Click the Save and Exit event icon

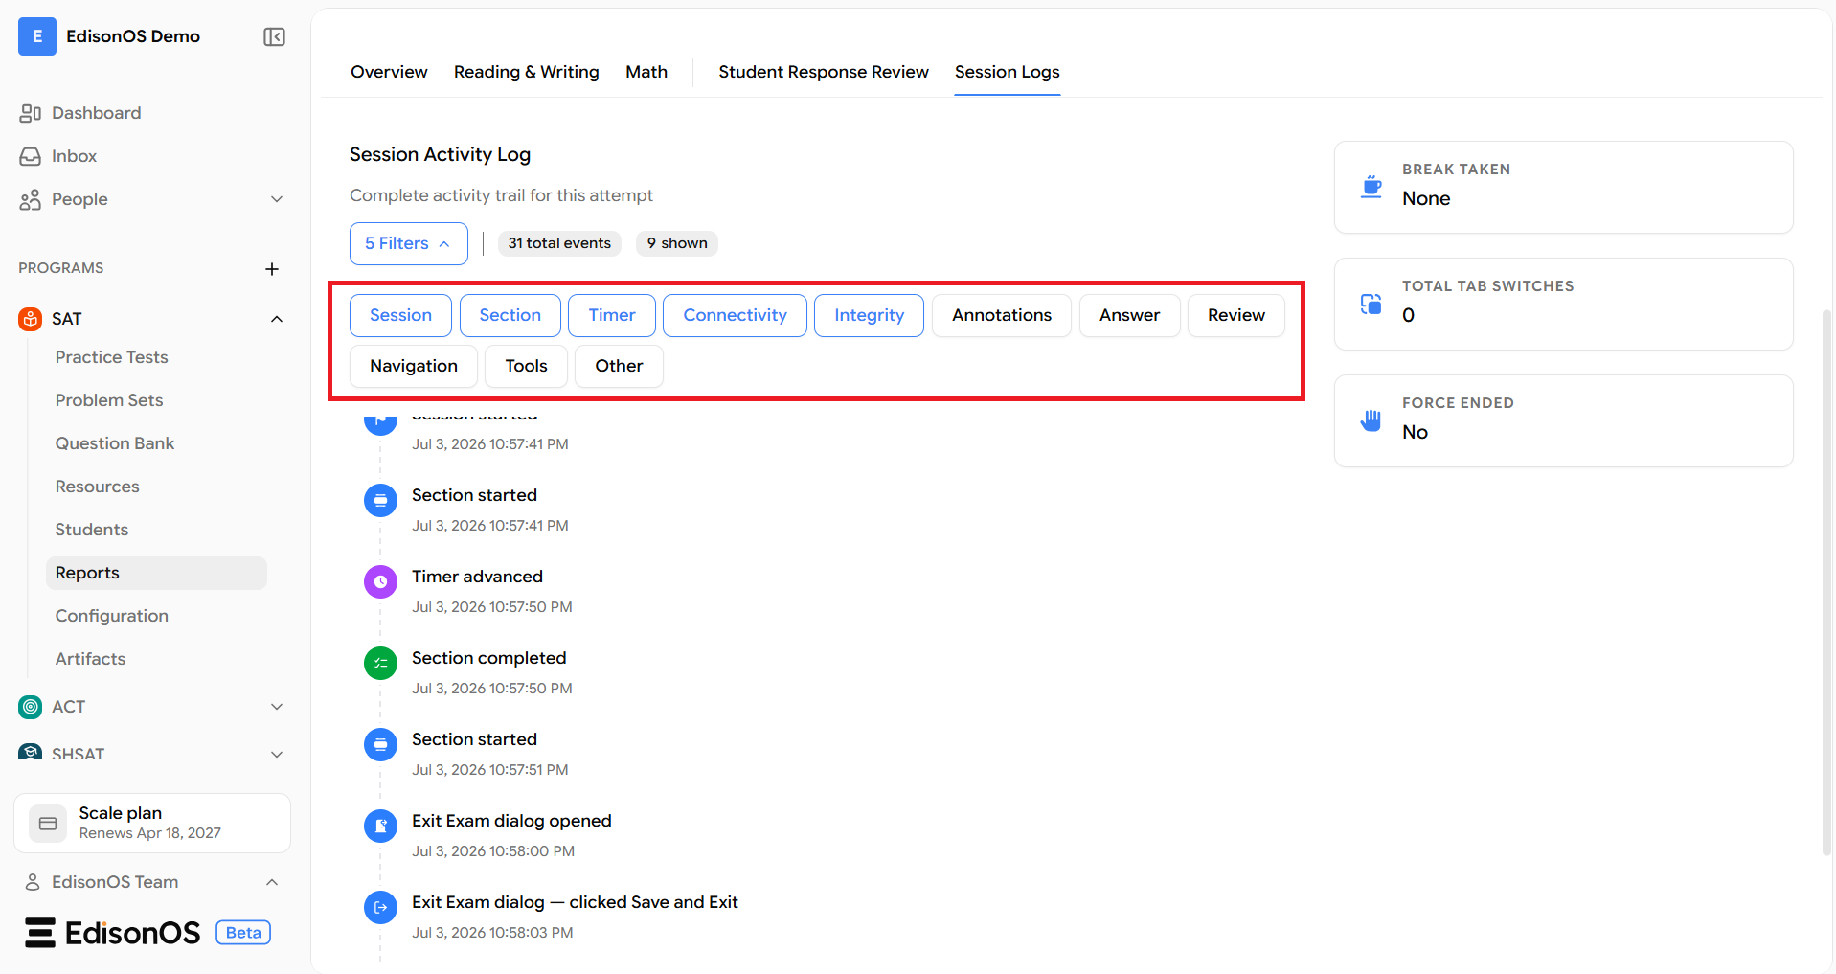pos(381,907)
